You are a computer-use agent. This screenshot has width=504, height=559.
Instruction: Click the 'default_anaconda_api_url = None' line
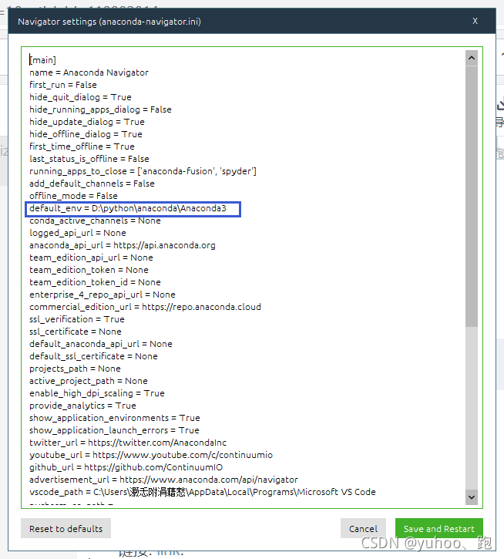pyautogui.click(x=100, y=344)
